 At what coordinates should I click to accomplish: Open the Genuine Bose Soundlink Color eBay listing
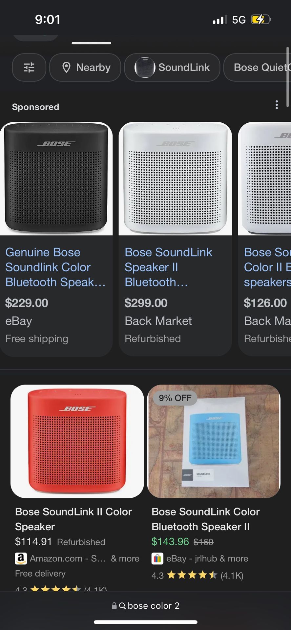(56, 267)
